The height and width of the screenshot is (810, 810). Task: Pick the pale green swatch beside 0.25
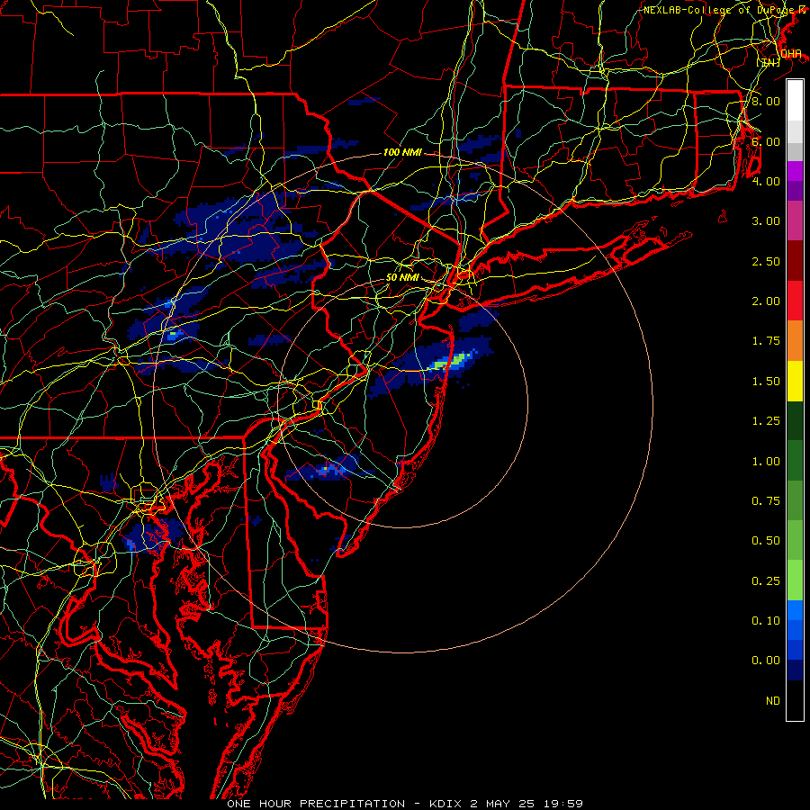pos(795,581)
